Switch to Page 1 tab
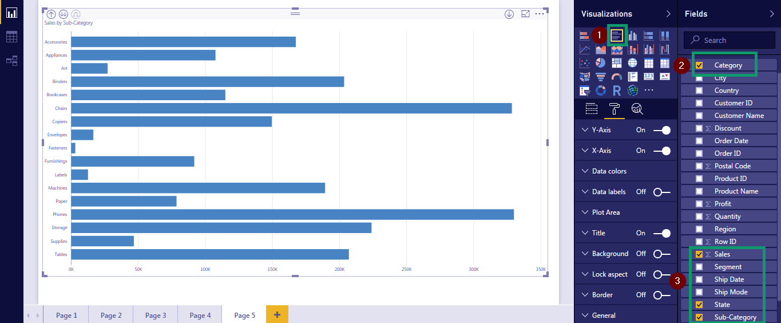The width and height of the screenshot is (781, 323). [x=66, y=315]
